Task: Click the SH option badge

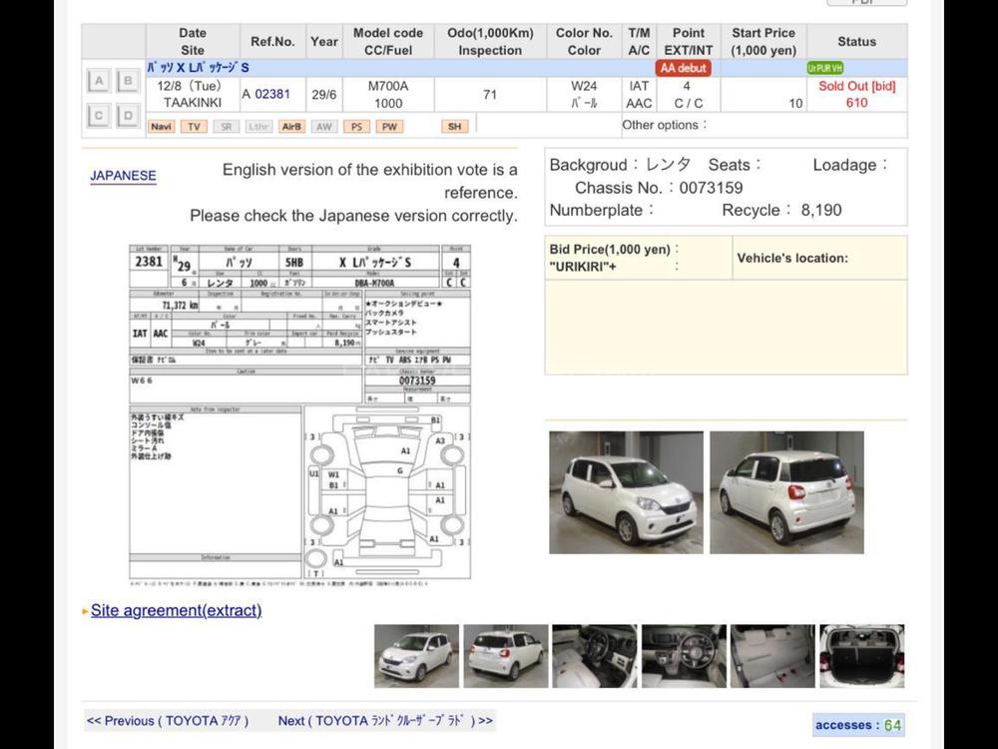Action: (x=454, y=127)
